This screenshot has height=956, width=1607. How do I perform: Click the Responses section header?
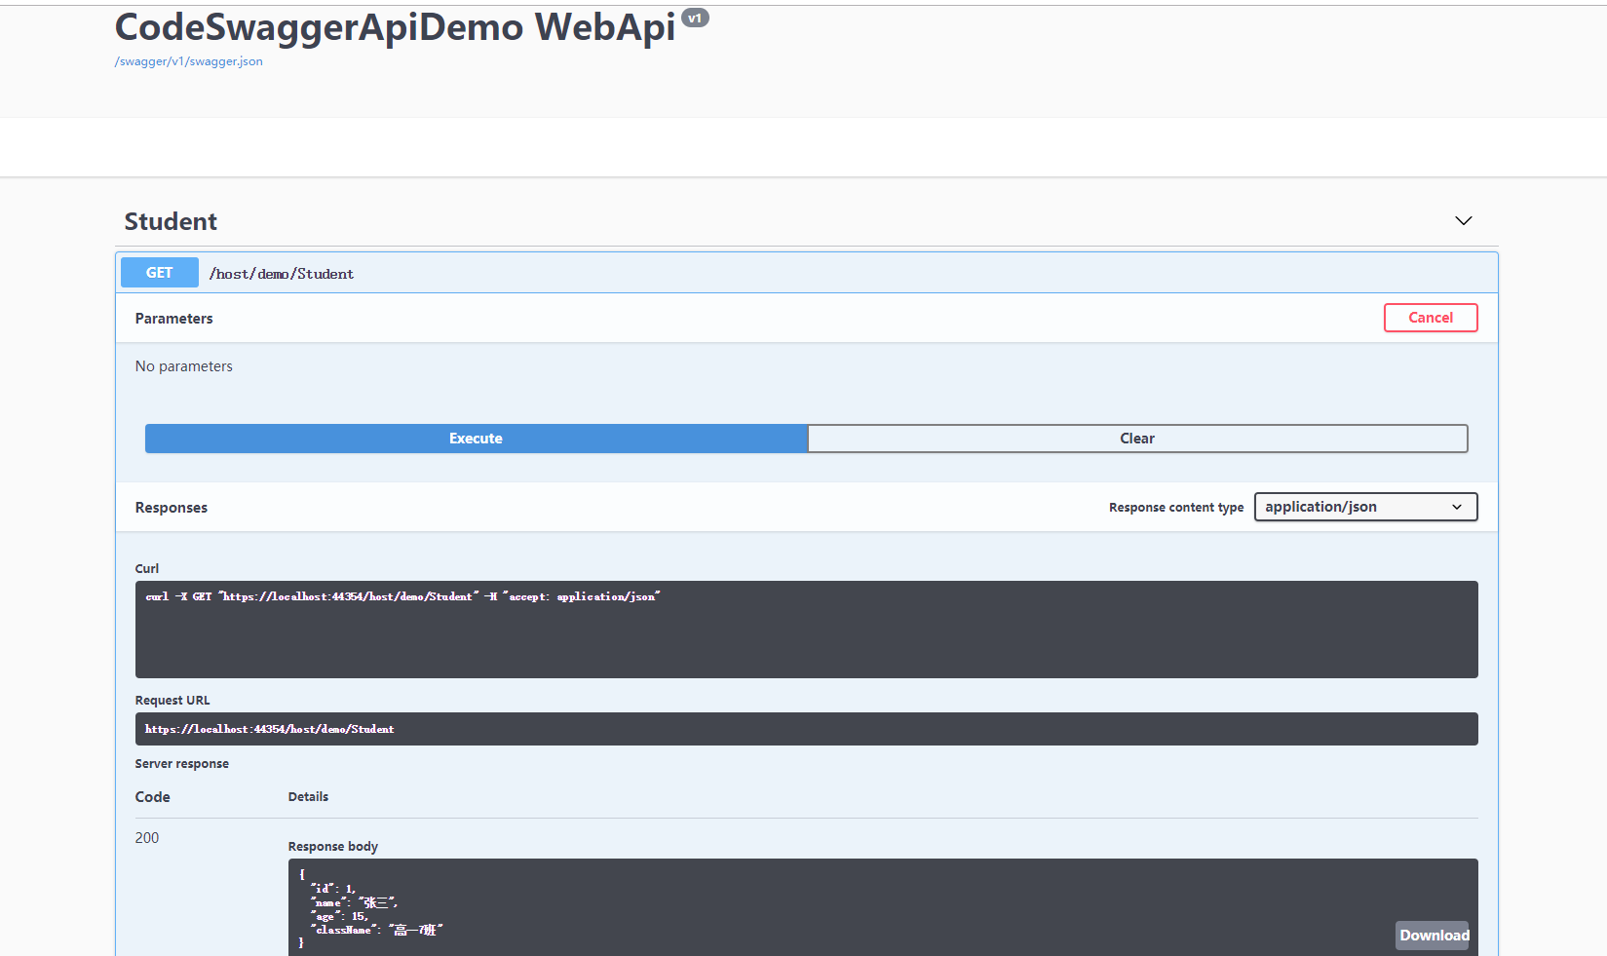point(171,507)
